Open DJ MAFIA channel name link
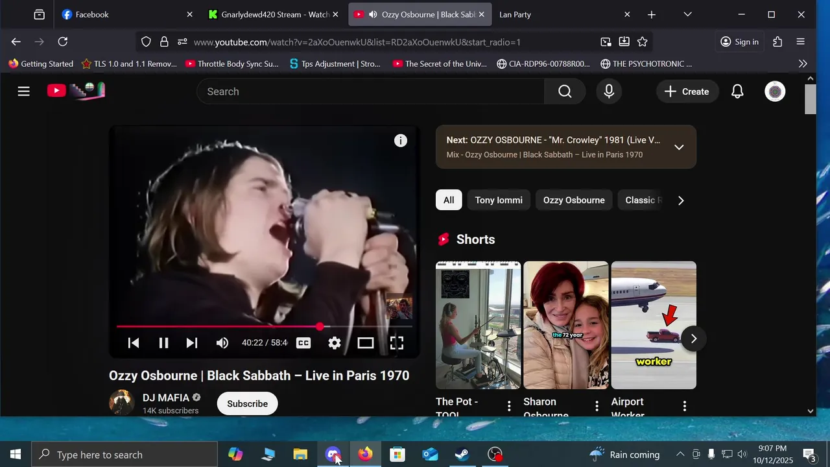This screenshot has width=830, height=467. click(x=166, y=398)
